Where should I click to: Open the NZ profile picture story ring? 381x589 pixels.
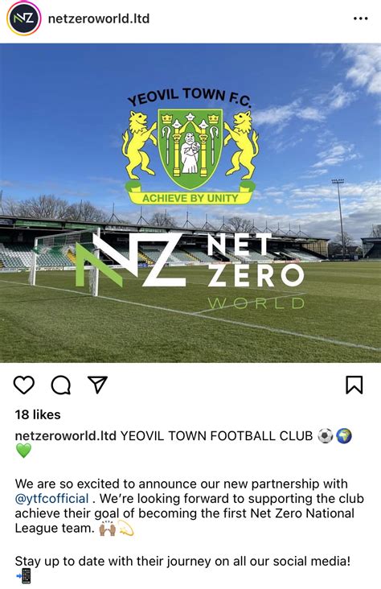tap(24, 19)
